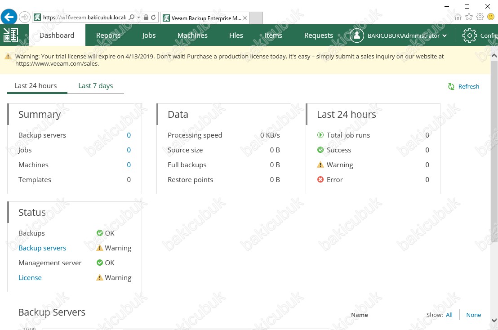Open the Backup servers link in Status
This screenshot has width=498, height=330.
point(42,248)
